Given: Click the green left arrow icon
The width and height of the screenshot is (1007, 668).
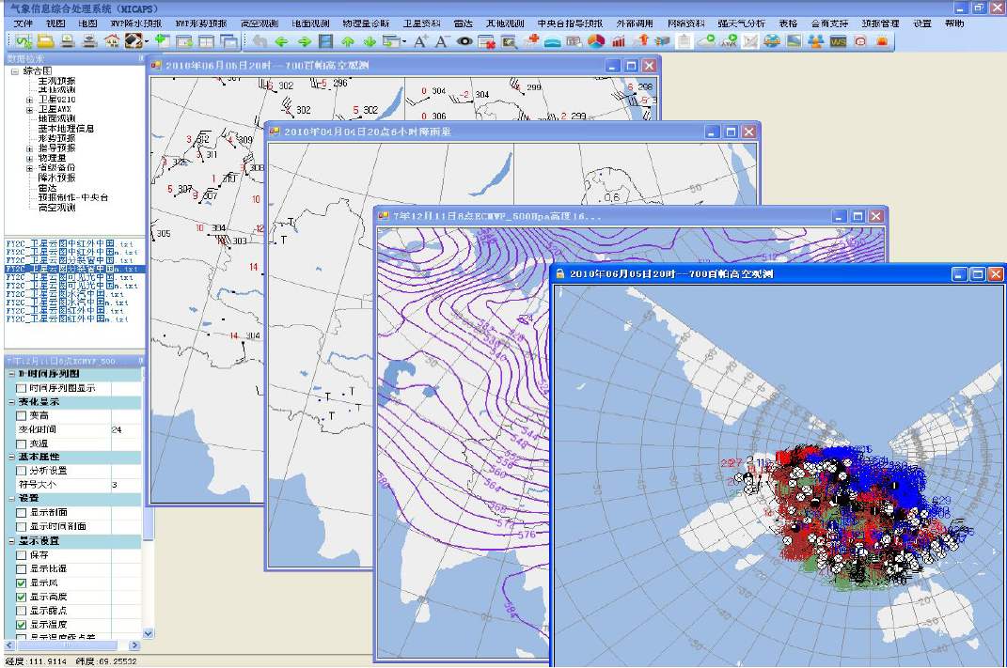Looking at the screenshot, I should pos(281,41).
